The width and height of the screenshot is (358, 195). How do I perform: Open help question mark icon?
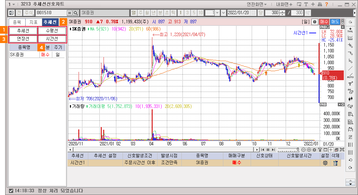tap(327, 5)
